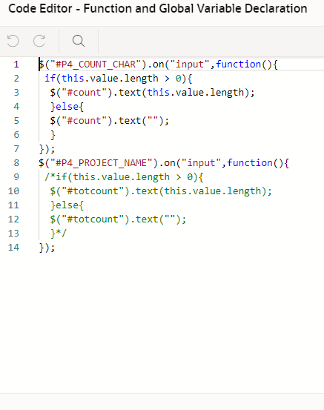324x410 pixels.
Task: Click the function keyword on line 1
Action: click(238, 65)
